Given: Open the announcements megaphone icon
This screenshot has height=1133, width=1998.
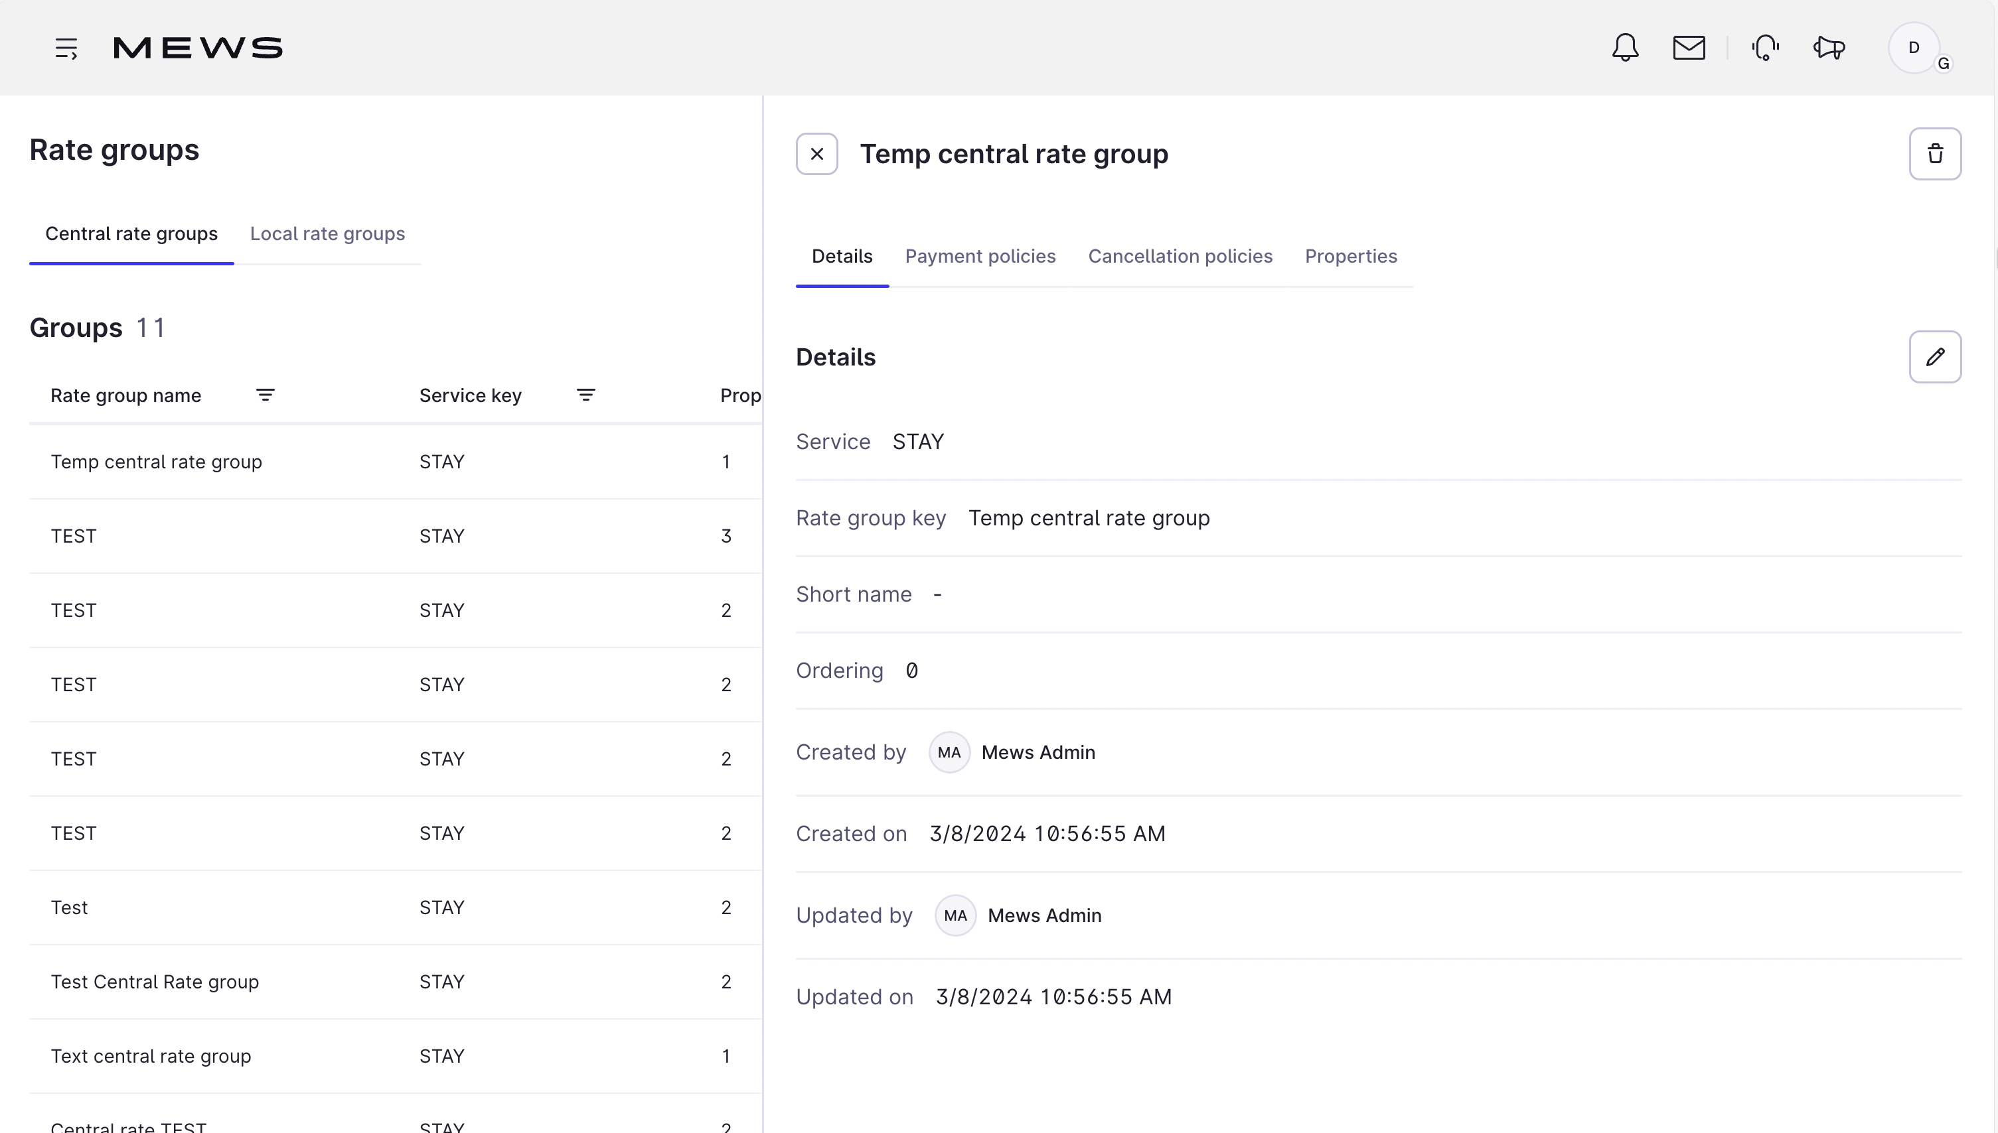Looking at the screenshot, I should [1829, 48].
